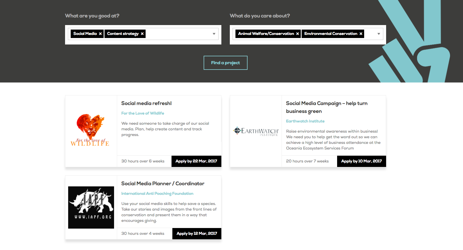Apply by 22 Mar, 2017 button
Image resolution: width=463 pixels, height=250 pixels.
click(x=196, y=161)
